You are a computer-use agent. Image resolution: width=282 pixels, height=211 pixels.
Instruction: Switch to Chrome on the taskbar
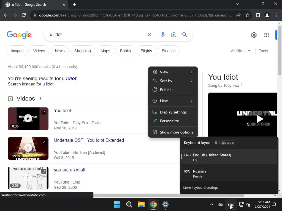tap(153, 204)
